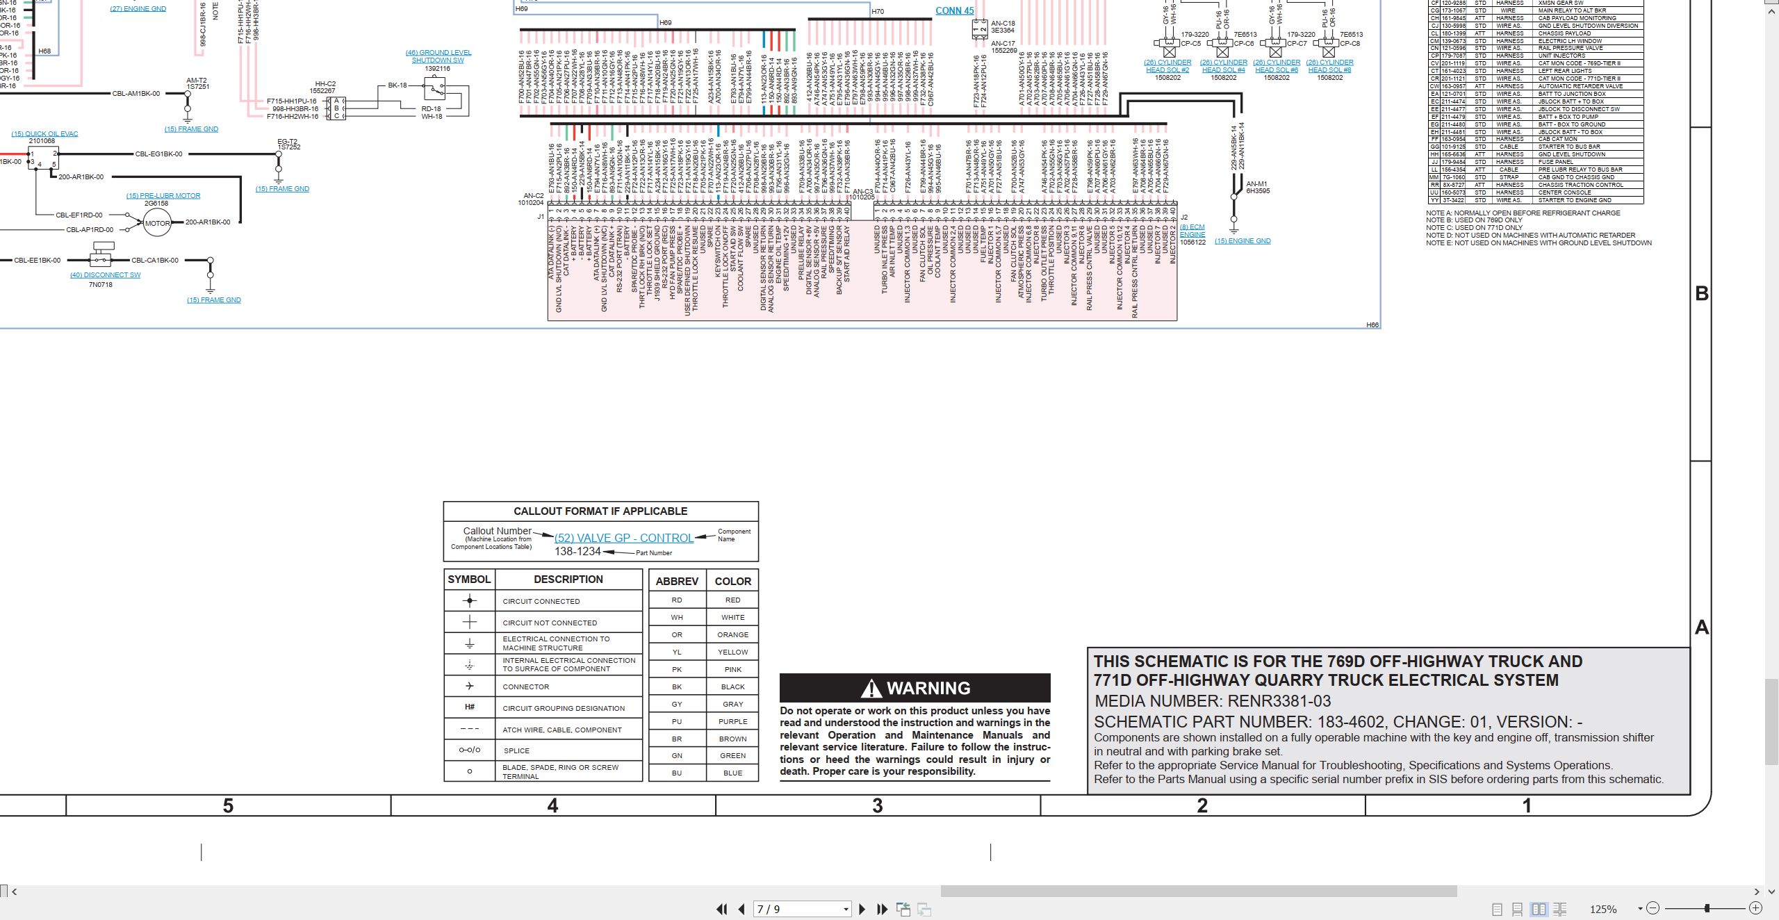The width and height of the screenshot is (1779, 920).
Task: Open the (26) Cylinder Head Sol #6 link
Action: point(1277,66)
